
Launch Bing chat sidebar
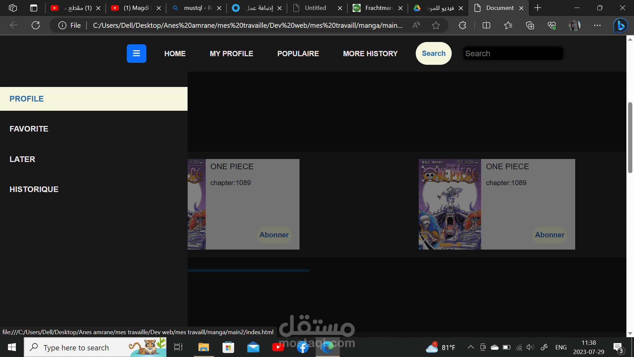click(620, 25)
